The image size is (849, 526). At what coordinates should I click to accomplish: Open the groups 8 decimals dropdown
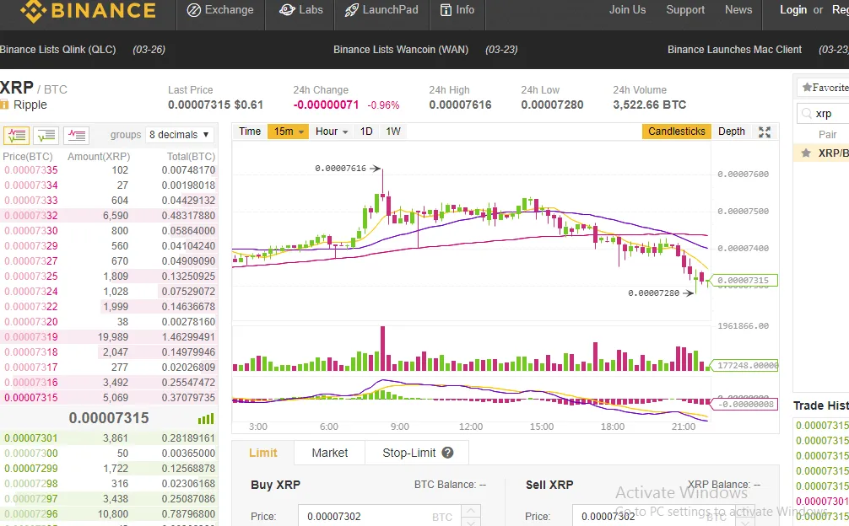179,135
